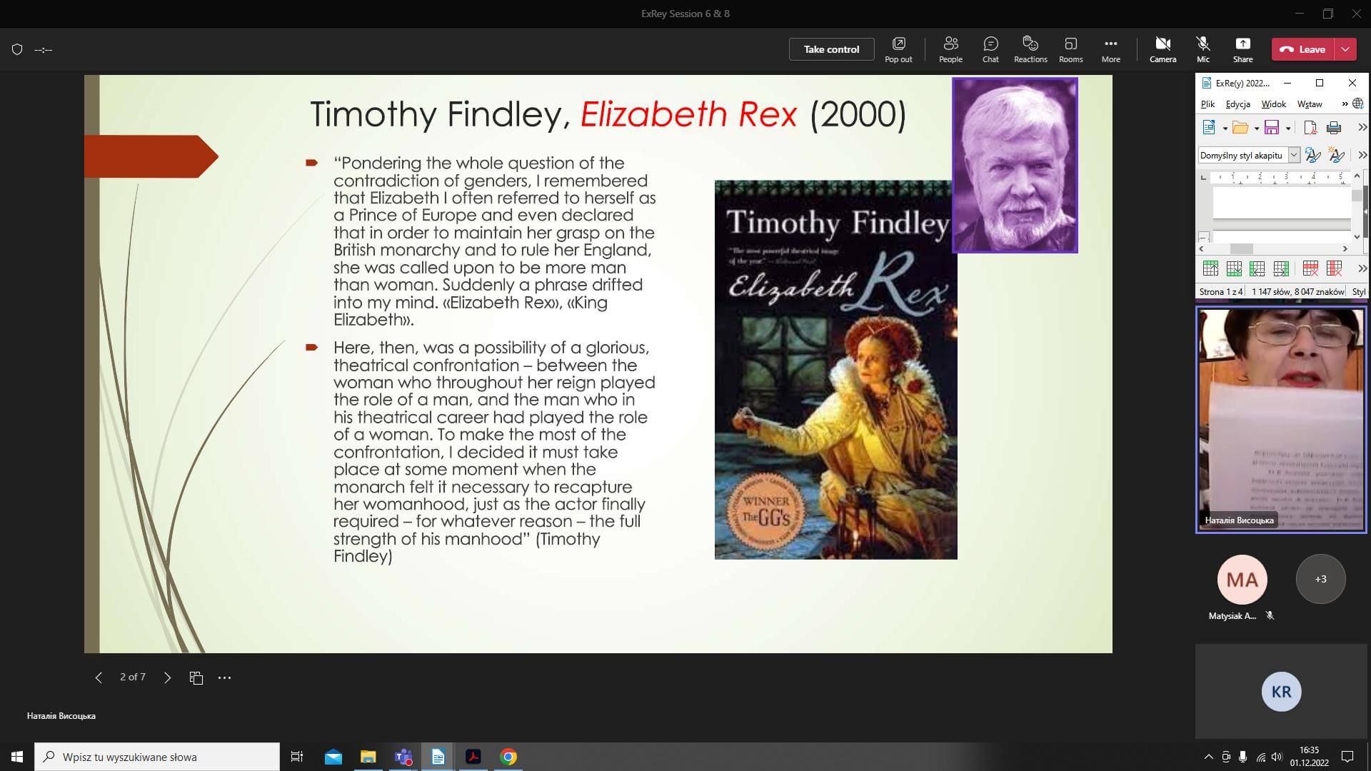Show hidden tray icons chevron
The image size is (1371, 771).
pyautogui.click(x=1208, y=757)
